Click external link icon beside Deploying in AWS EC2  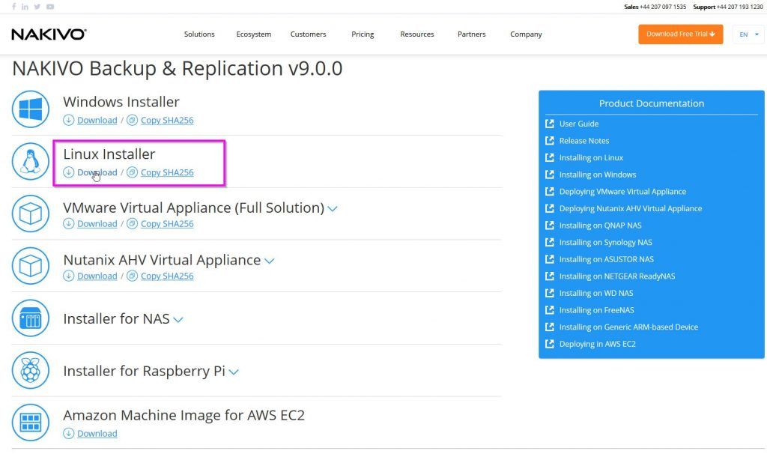point(550,344)
